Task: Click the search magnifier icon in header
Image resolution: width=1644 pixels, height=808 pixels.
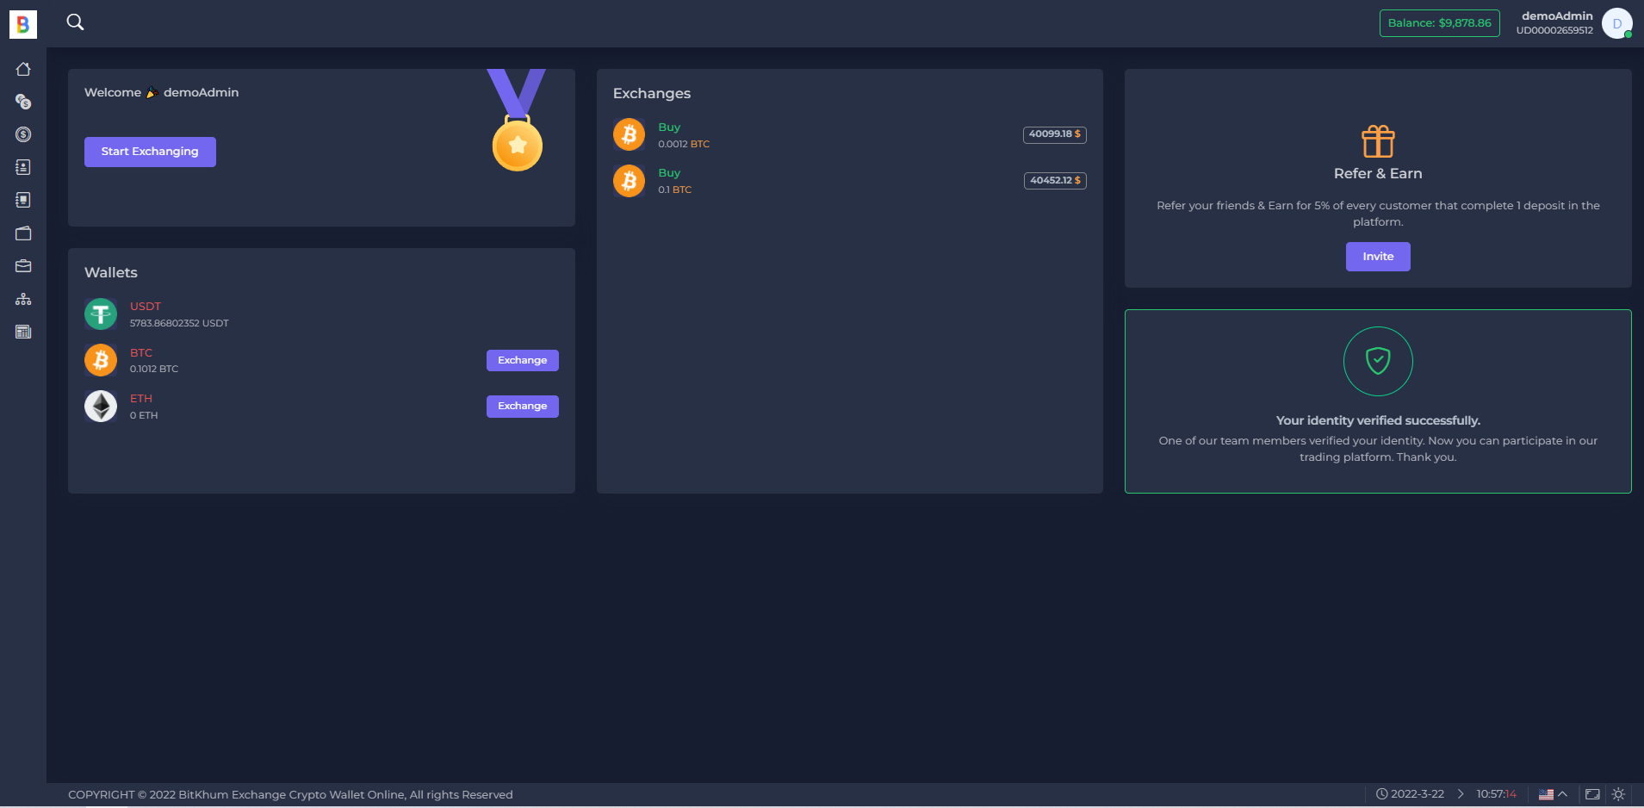Action: pos(76,22)
